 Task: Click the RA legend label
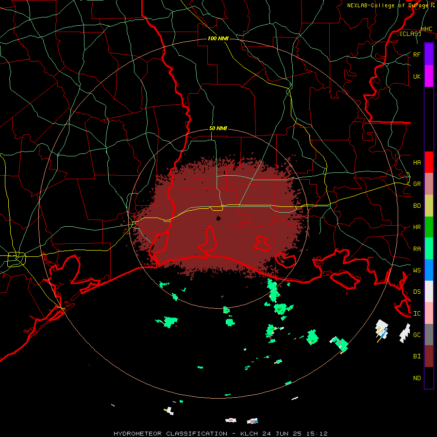[x=417, y=249]
